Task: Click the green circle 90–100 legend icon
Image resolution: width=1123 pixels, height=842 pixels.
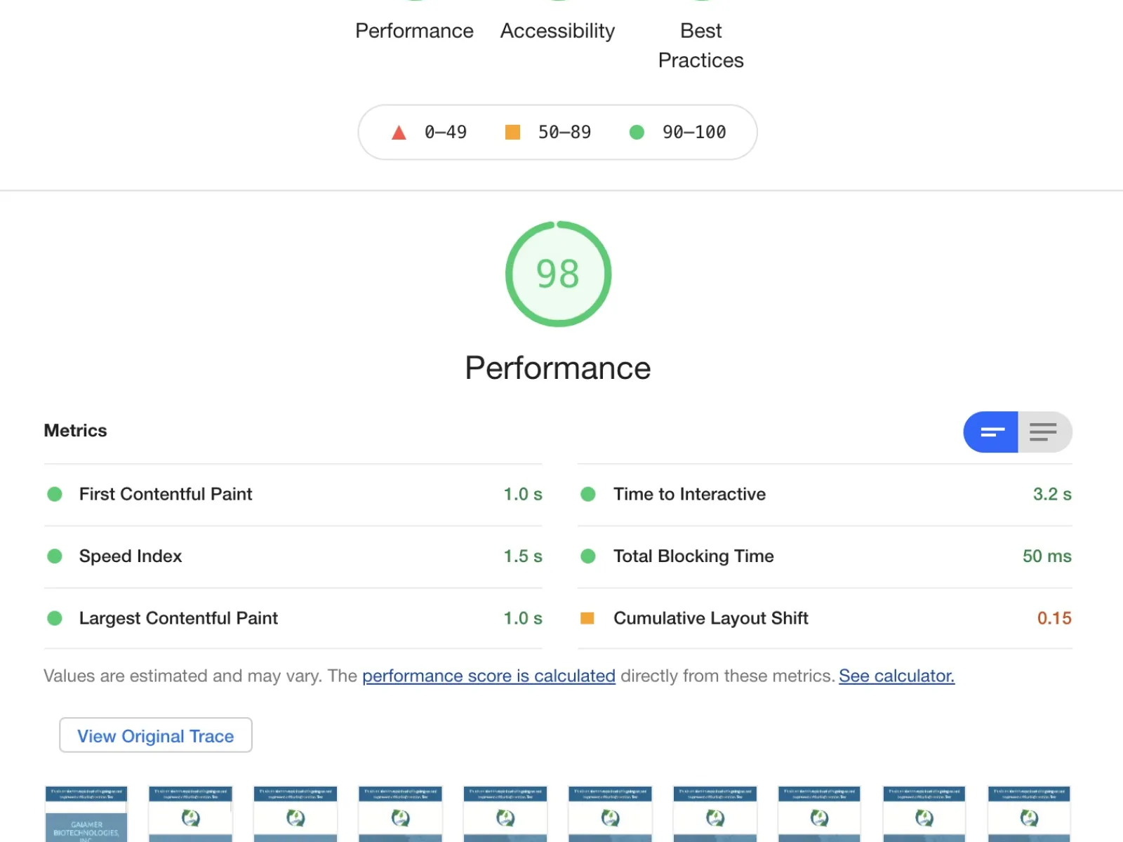Action: point(637,132)
